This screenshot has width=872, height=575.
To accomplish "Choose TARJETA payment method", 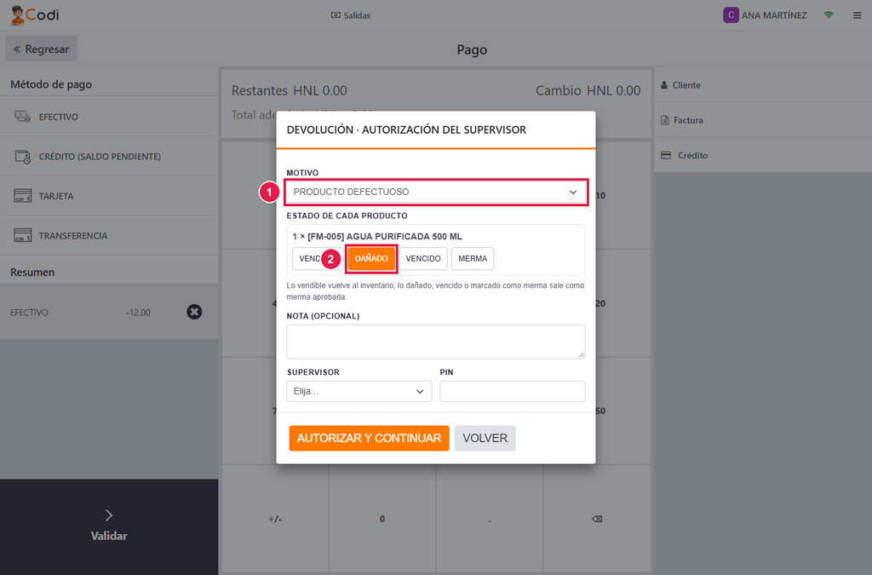I will [x=109, y=196].
